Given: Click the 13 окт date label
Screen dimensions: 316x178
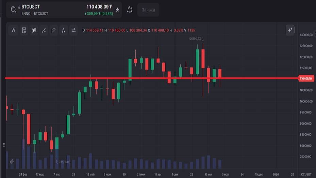Looking at the screenshot, I should [x=208, y=174].
